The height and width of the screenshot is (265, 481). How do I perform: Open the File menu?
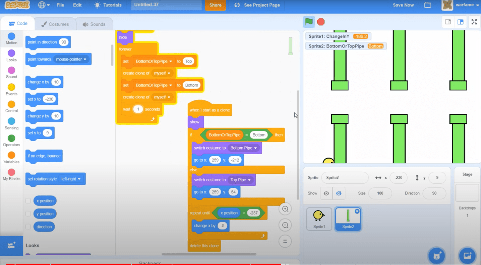pos(60,5)
